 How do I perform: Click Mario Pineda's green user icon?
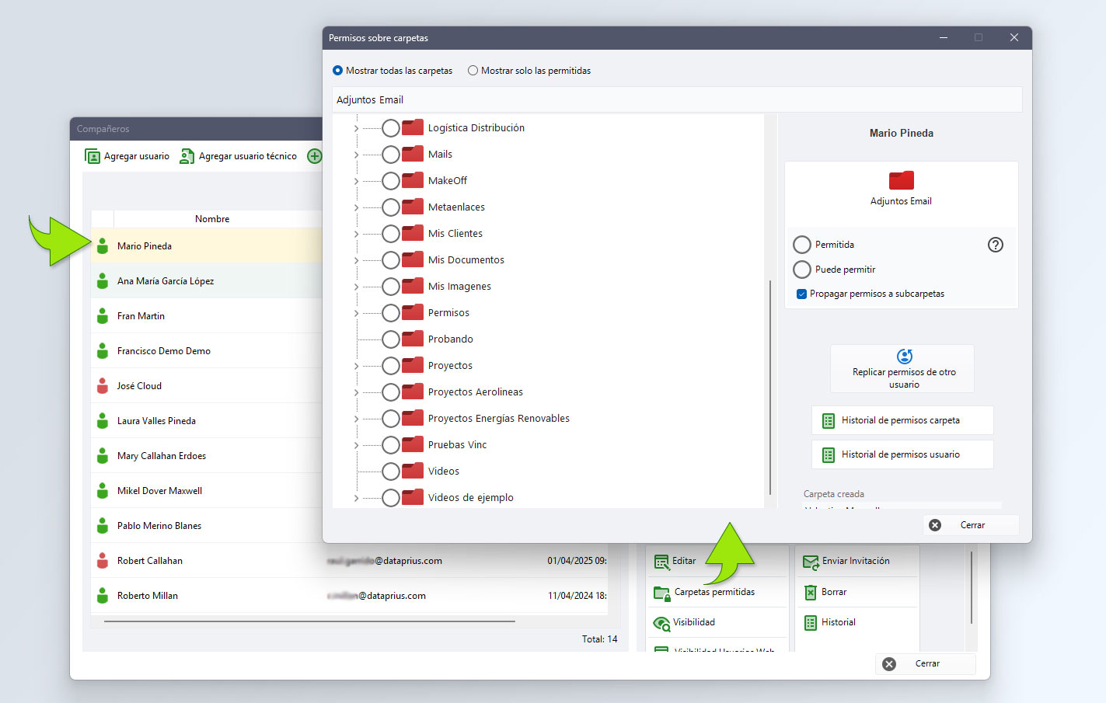click(x=103, y=245)
